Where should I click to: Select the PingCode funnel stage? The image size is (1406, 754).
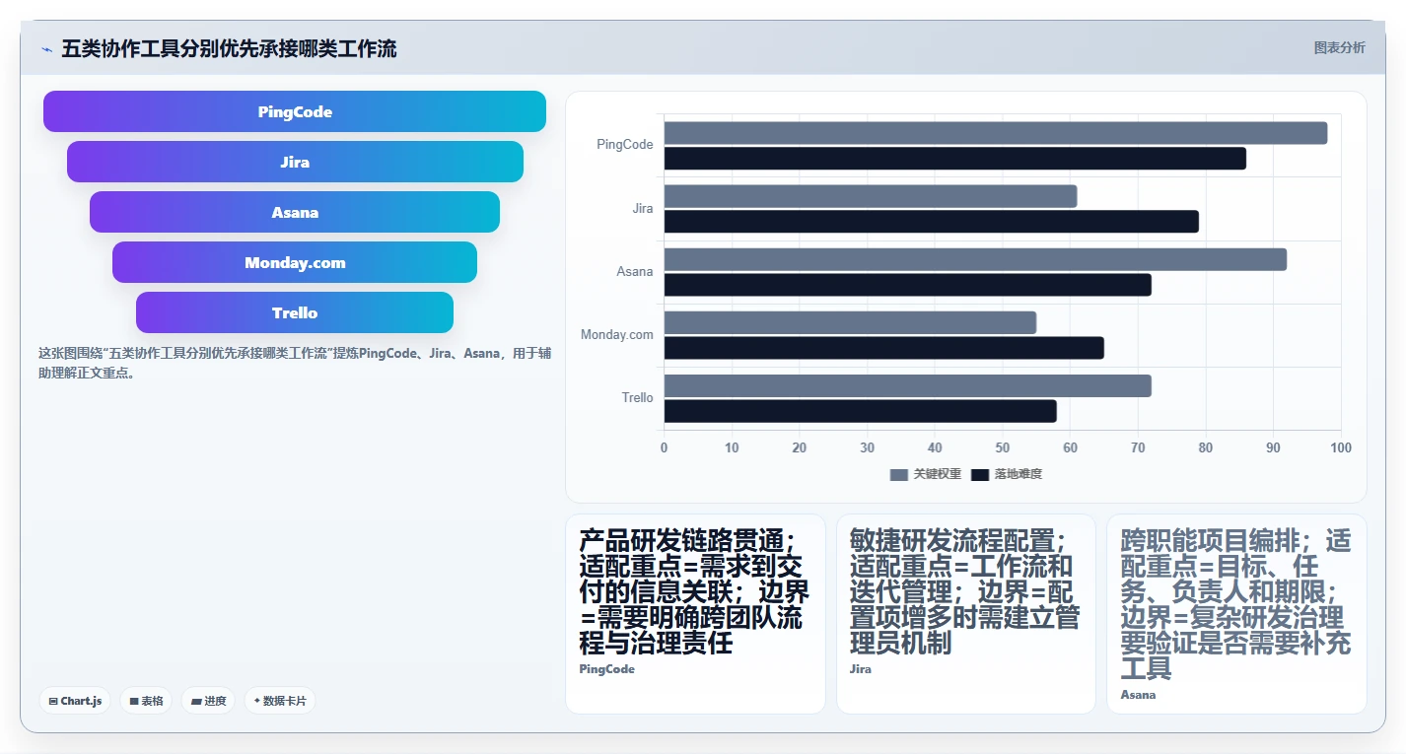pyautogui.click(x=295, y=111)
